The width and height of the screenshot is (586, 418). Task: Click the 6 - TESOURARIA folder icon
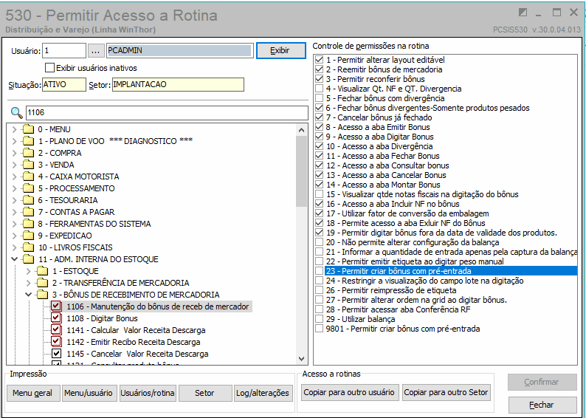click(28, 200)
